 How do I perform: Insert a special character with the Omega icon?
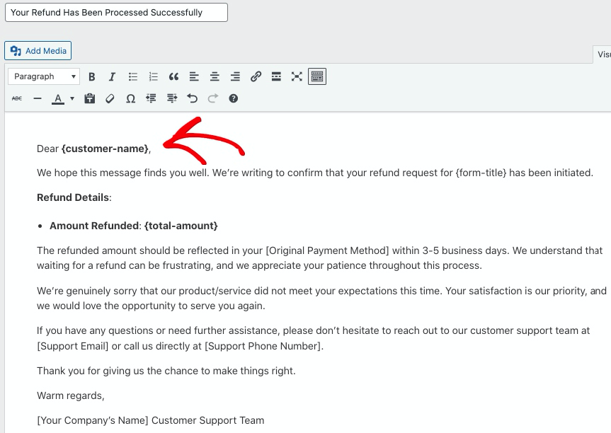(130, 98)
